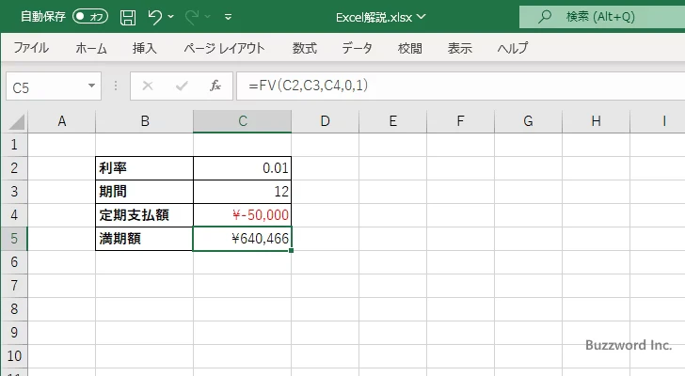
Task: Select column D header
Action: [x=325, y=121]
